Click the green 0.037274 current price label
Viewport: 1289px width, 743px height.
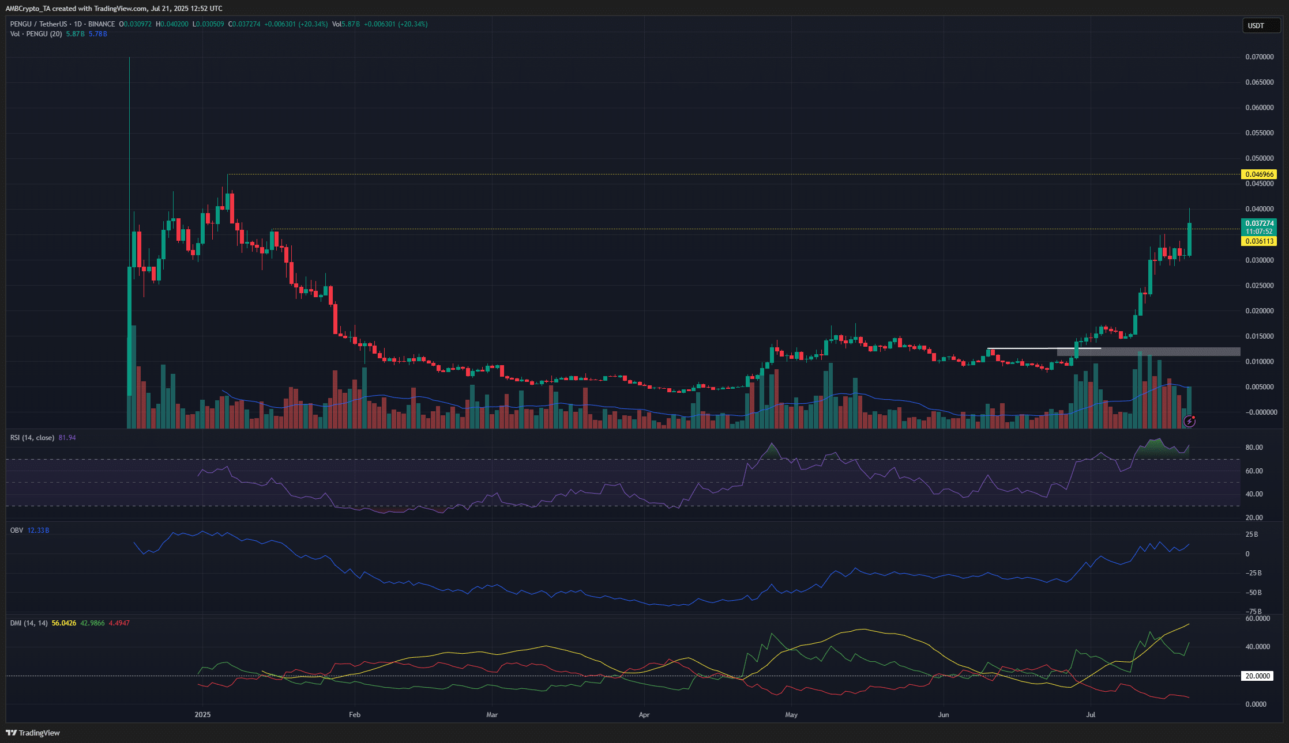point(1258,223)
